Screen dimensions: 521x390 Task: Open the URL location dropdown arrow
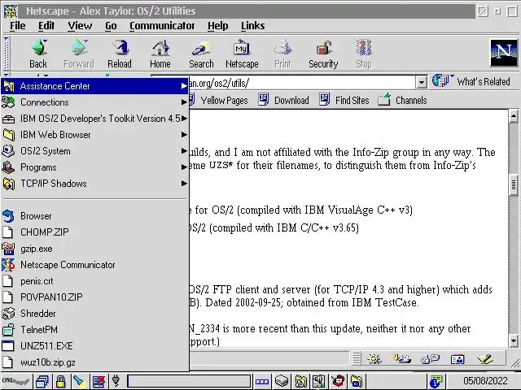[422, 82]
